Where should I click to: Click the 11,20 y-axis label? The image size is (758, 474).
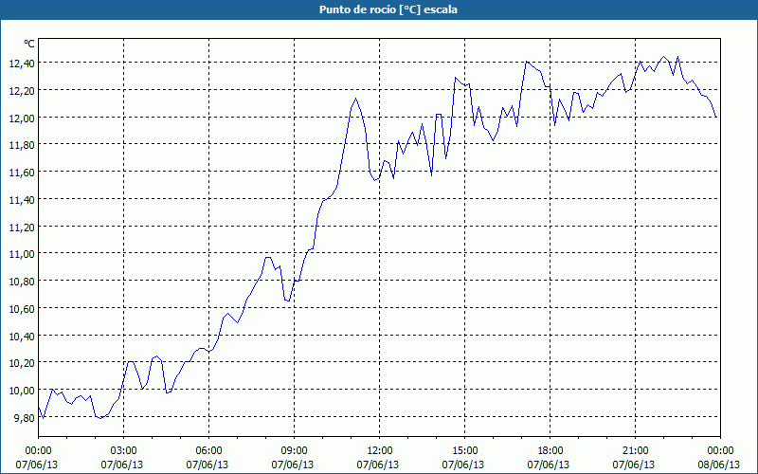tap(22, 227)
